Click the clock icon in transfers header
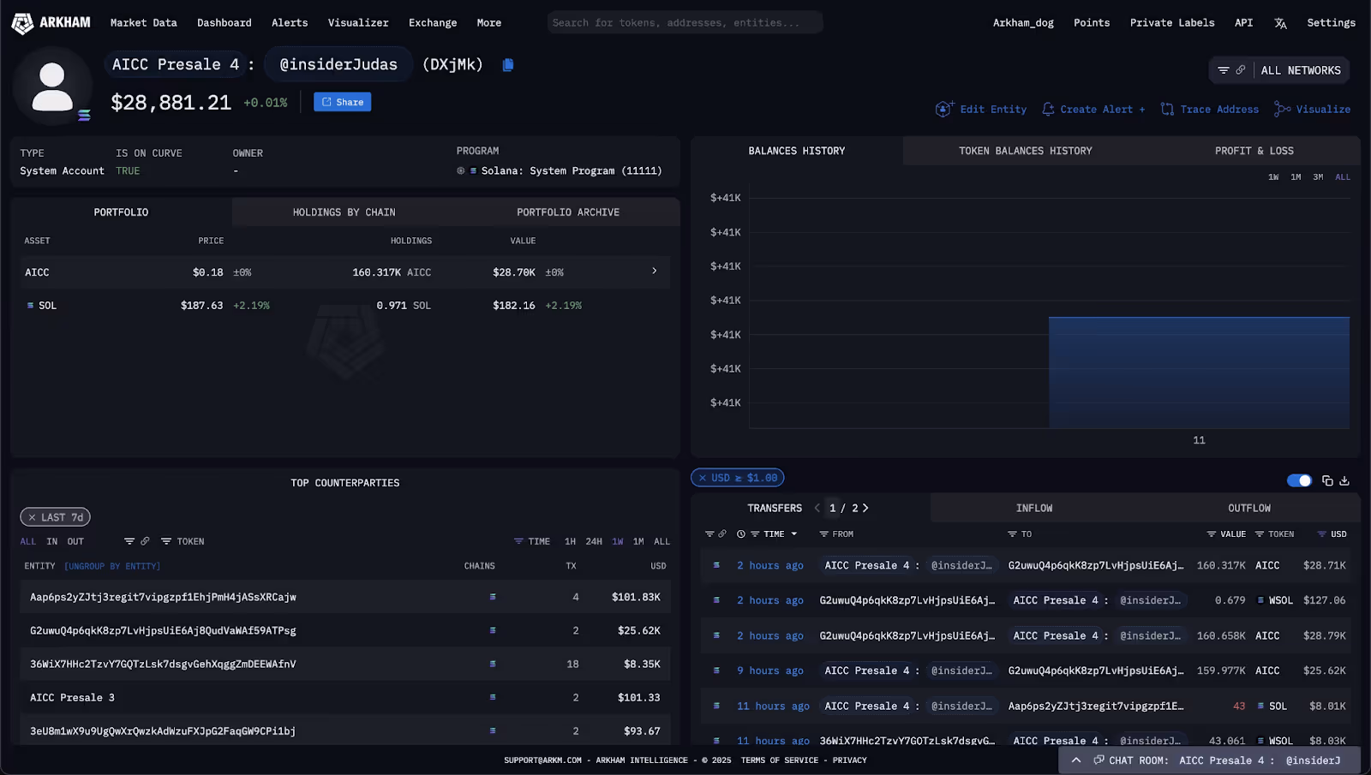The height and width of the screenshot is (775, 1371). [x=741, y=534]
